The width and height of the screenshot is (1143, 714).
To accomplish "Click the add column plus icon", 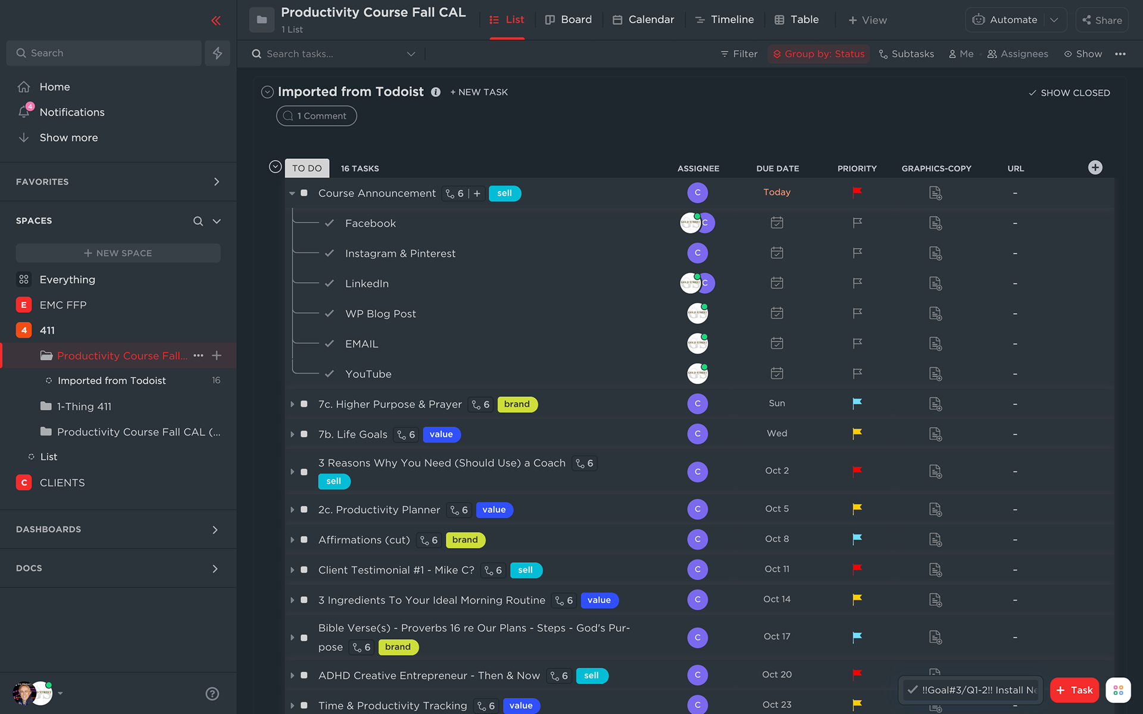I will point(1095,168).
